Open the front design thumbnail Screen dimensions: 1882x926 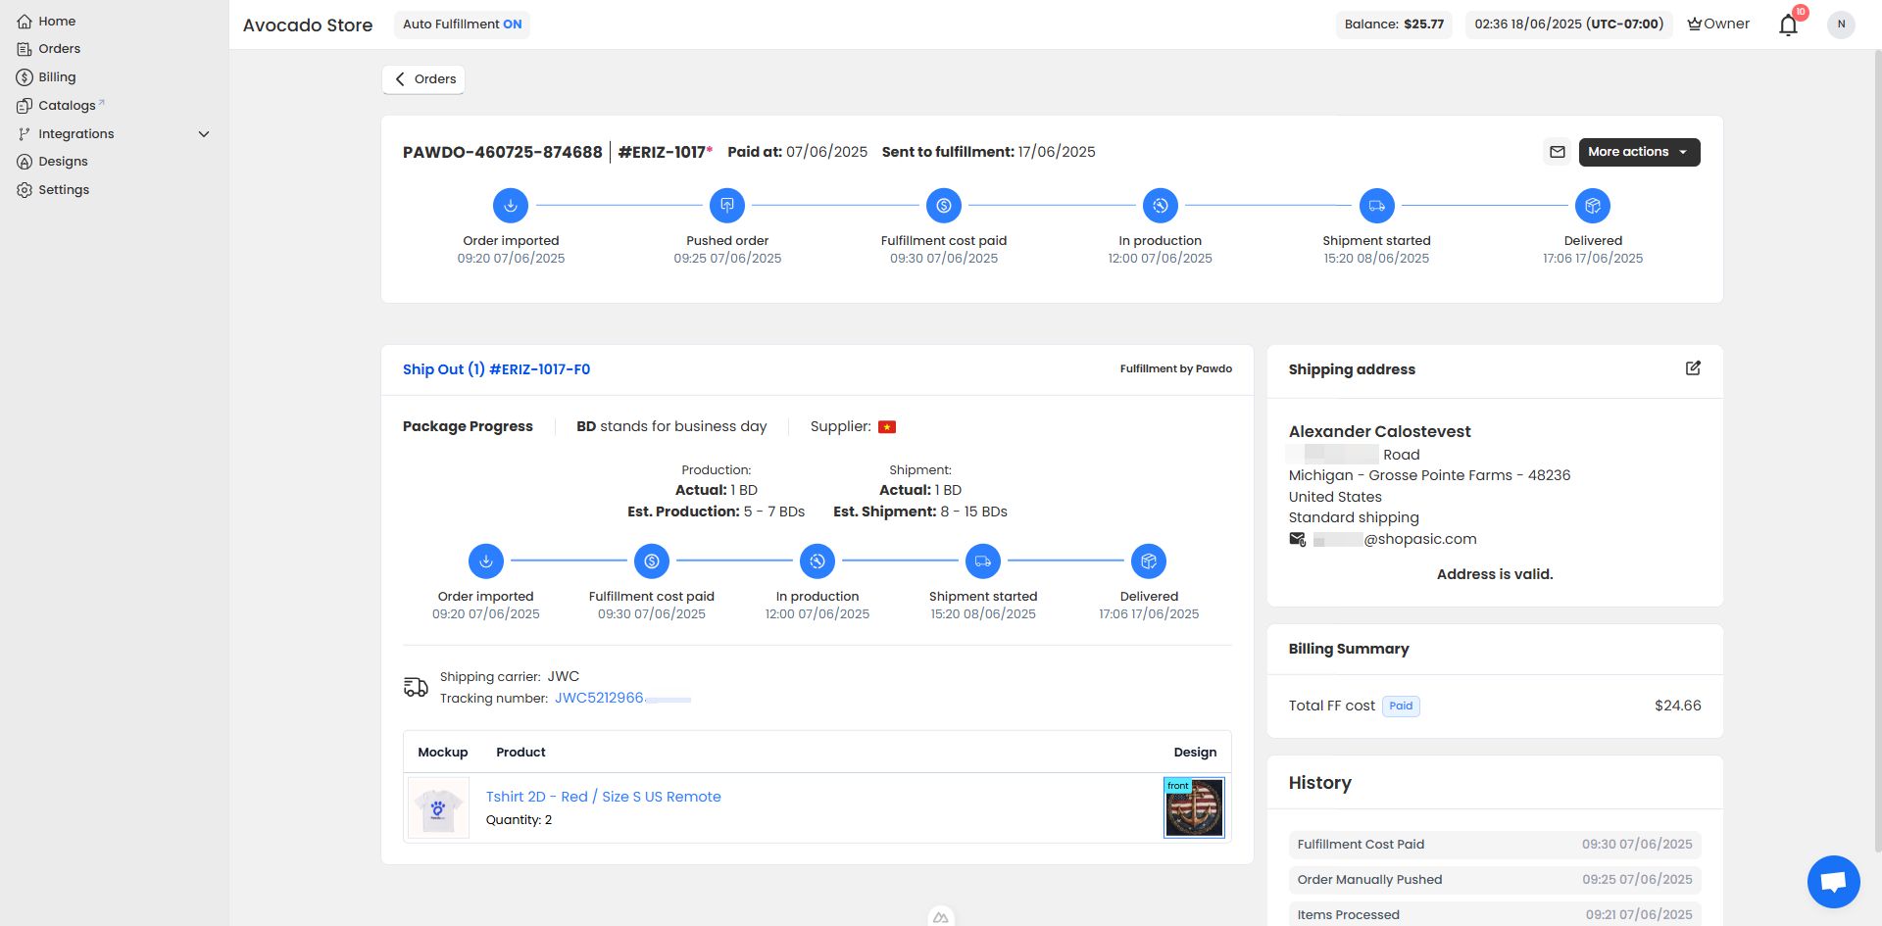click(1194, 807)
